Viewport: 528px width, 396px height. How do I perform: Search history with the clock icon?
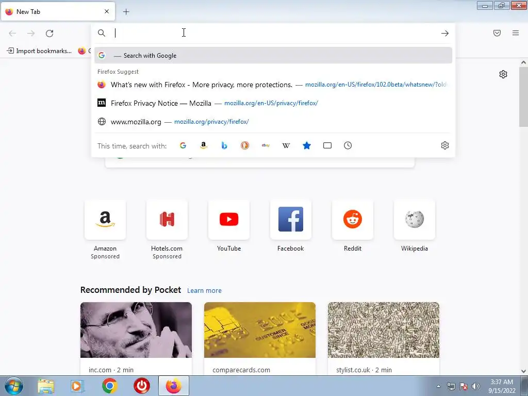[x=348, y=145]
